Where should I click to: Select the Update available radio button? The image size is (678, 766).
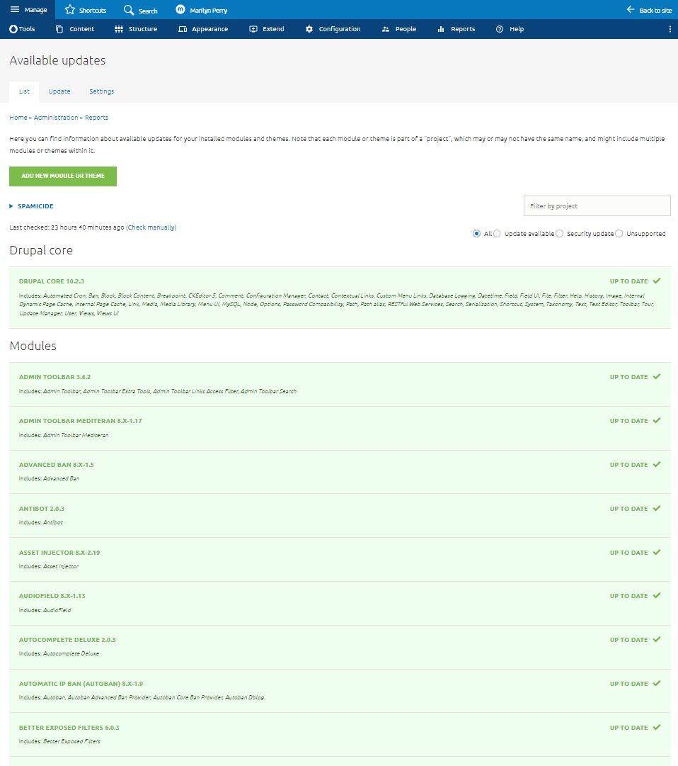497,234
